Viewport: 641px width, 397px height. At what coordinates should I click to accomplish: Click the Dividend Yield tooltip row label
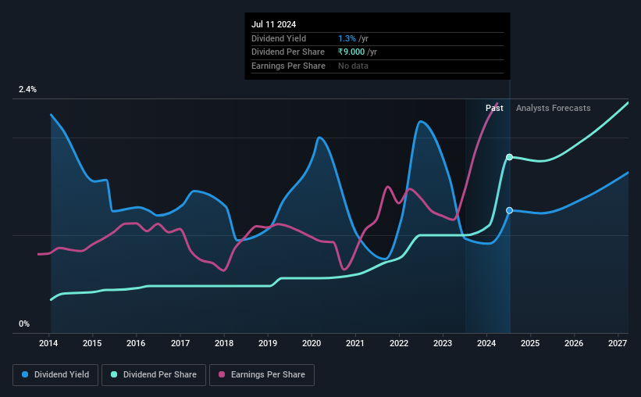coord(279,38)
